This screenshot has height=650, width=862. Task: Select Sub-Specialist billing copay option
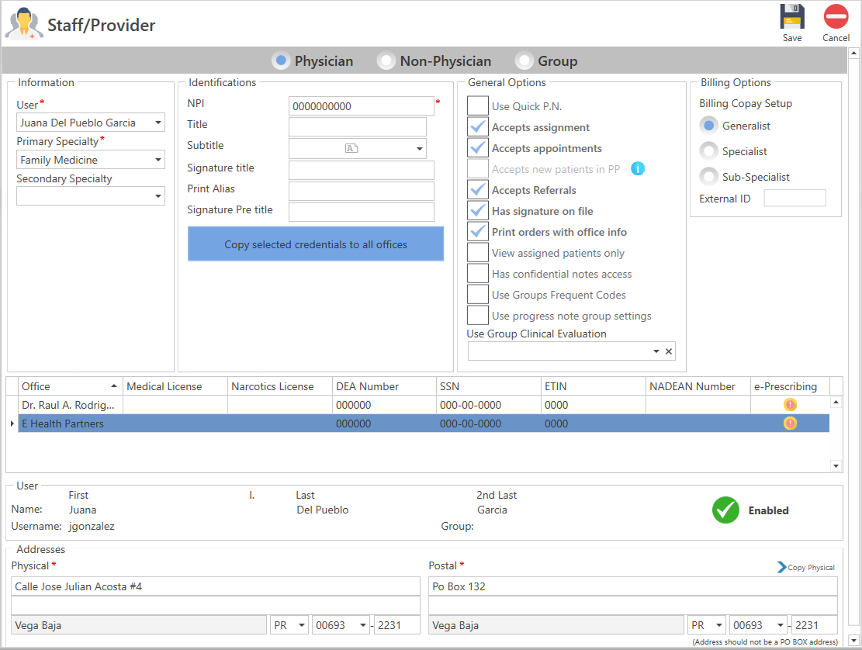click(708, 177)
